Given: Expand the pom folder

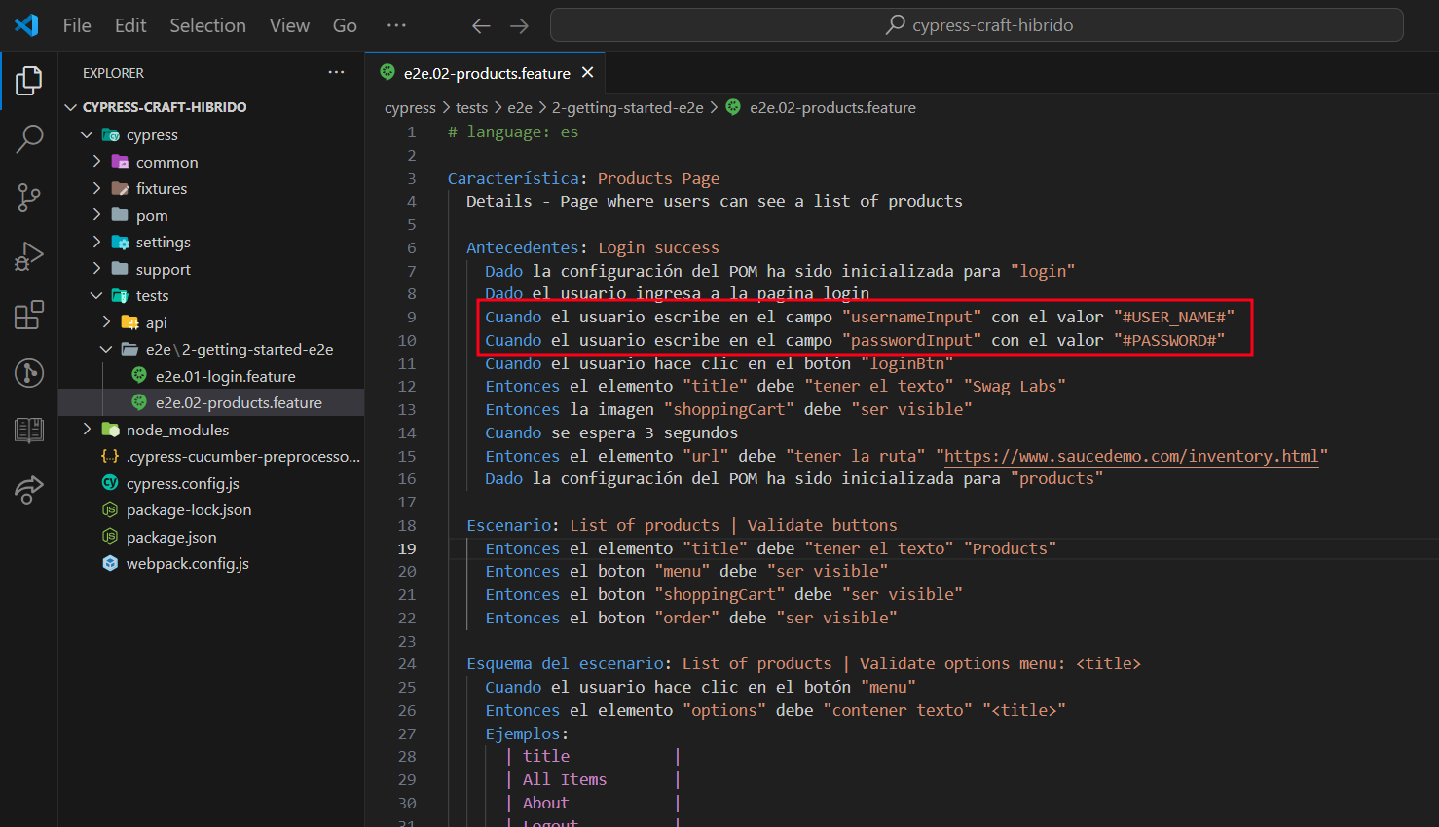Looking at the screenshot, I should pos(96,215).
